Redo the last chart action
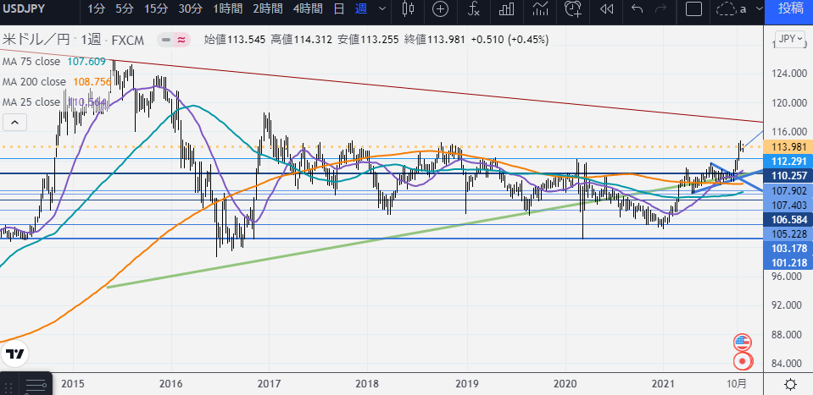Image resolution: width=813 pixels, height=395 pixels. 661,8
